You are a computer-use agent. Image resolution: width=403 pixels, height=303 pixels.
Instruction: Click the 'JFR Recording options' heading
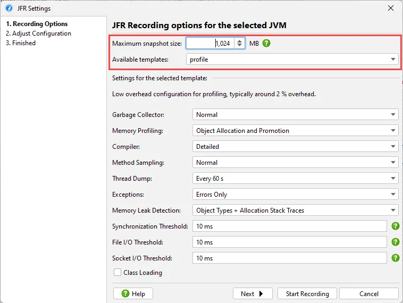point(199,25)
